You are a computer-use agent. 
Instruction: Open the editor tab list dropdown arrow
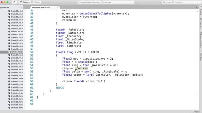point(197,8)
